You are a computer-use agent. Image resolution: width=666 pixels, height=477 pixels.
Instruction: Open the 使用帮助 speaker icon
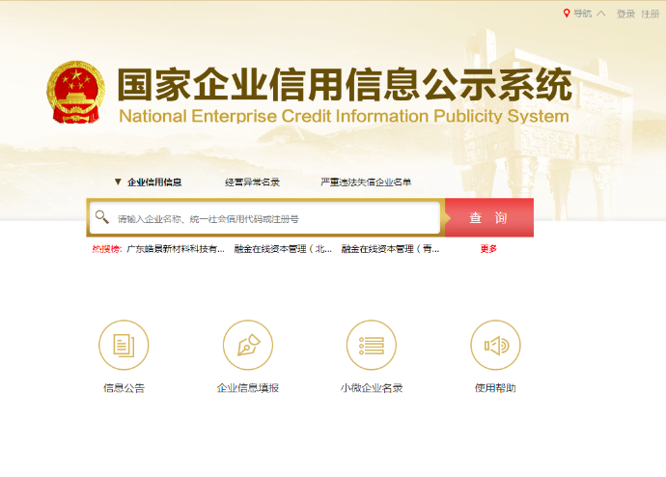(x=495, y=345)
